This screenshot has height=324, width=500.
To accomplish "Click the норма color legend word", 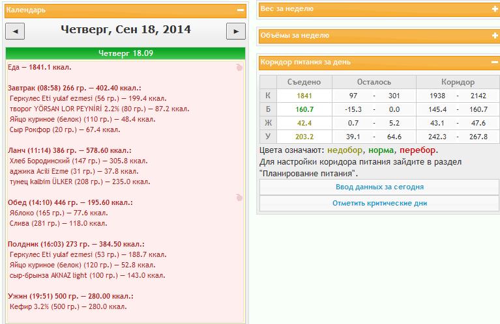I will (381, 150).
